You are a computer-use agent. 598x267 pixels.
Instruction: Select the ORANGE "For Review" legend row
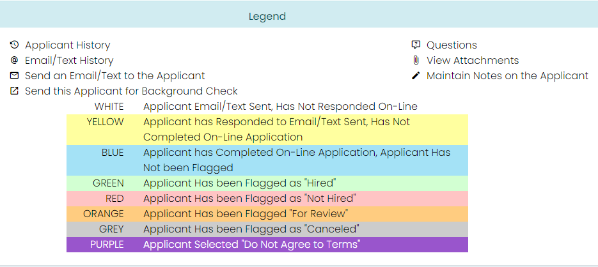pos(267,214)
